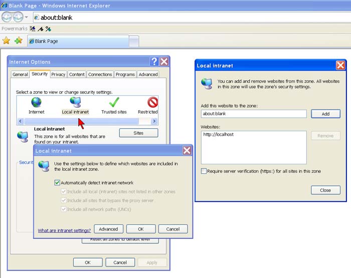The height and width of the screenshot is (278, 351).
Task: Click the zone list horizontal scrollbar thumb
Action: point(81,121)
